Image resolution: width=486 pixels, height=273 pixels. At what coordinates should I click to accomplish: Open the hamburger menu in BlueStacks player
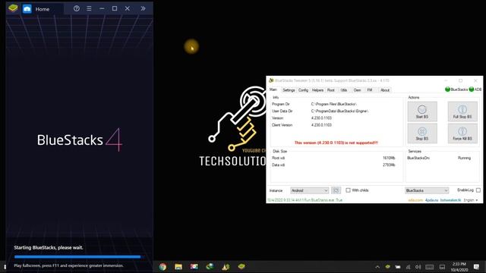click(89, 8)
